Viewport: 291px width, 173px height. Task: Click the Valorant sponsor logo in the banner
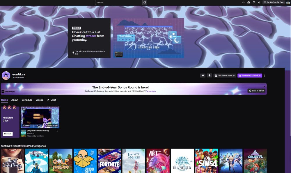(x=8, y=91)
